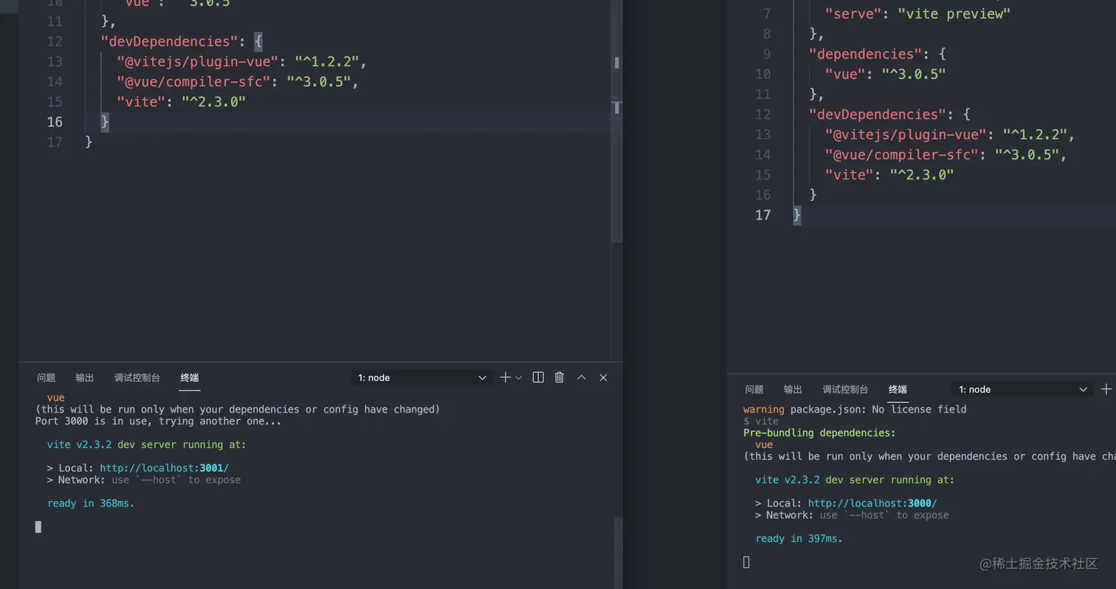Click line number 17 in right editor
This screenshot has width=1116, height=589.
click(x=762, y=215)
